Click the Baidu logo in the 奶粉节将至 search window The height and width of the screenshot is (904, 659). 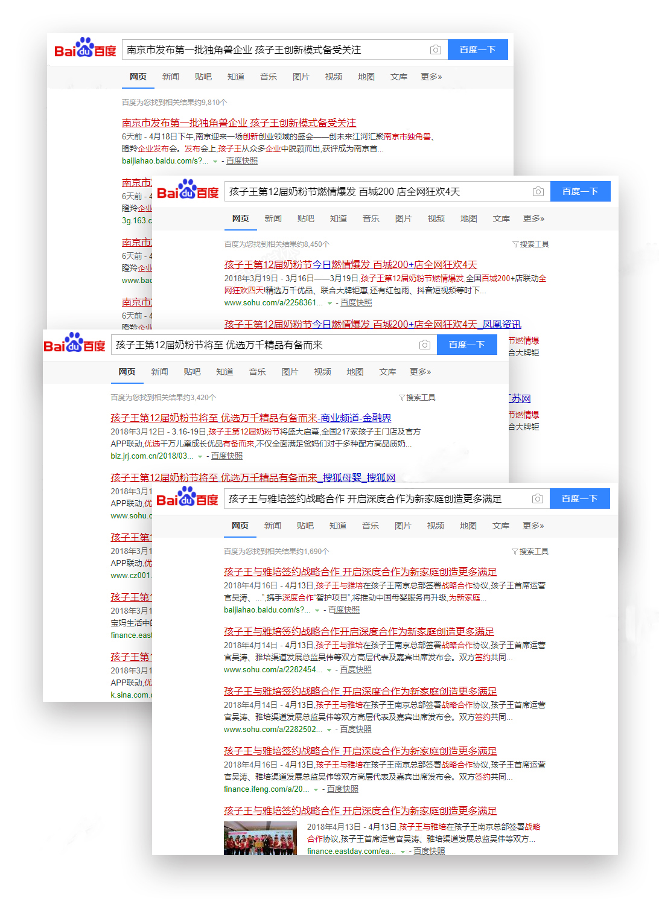point(74,343)
